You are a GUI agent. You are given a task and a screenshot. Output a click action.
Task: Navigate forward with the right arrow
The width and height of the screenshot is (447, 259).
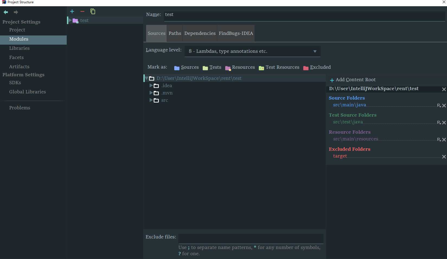pyautogui.click(x=16, y=12)
